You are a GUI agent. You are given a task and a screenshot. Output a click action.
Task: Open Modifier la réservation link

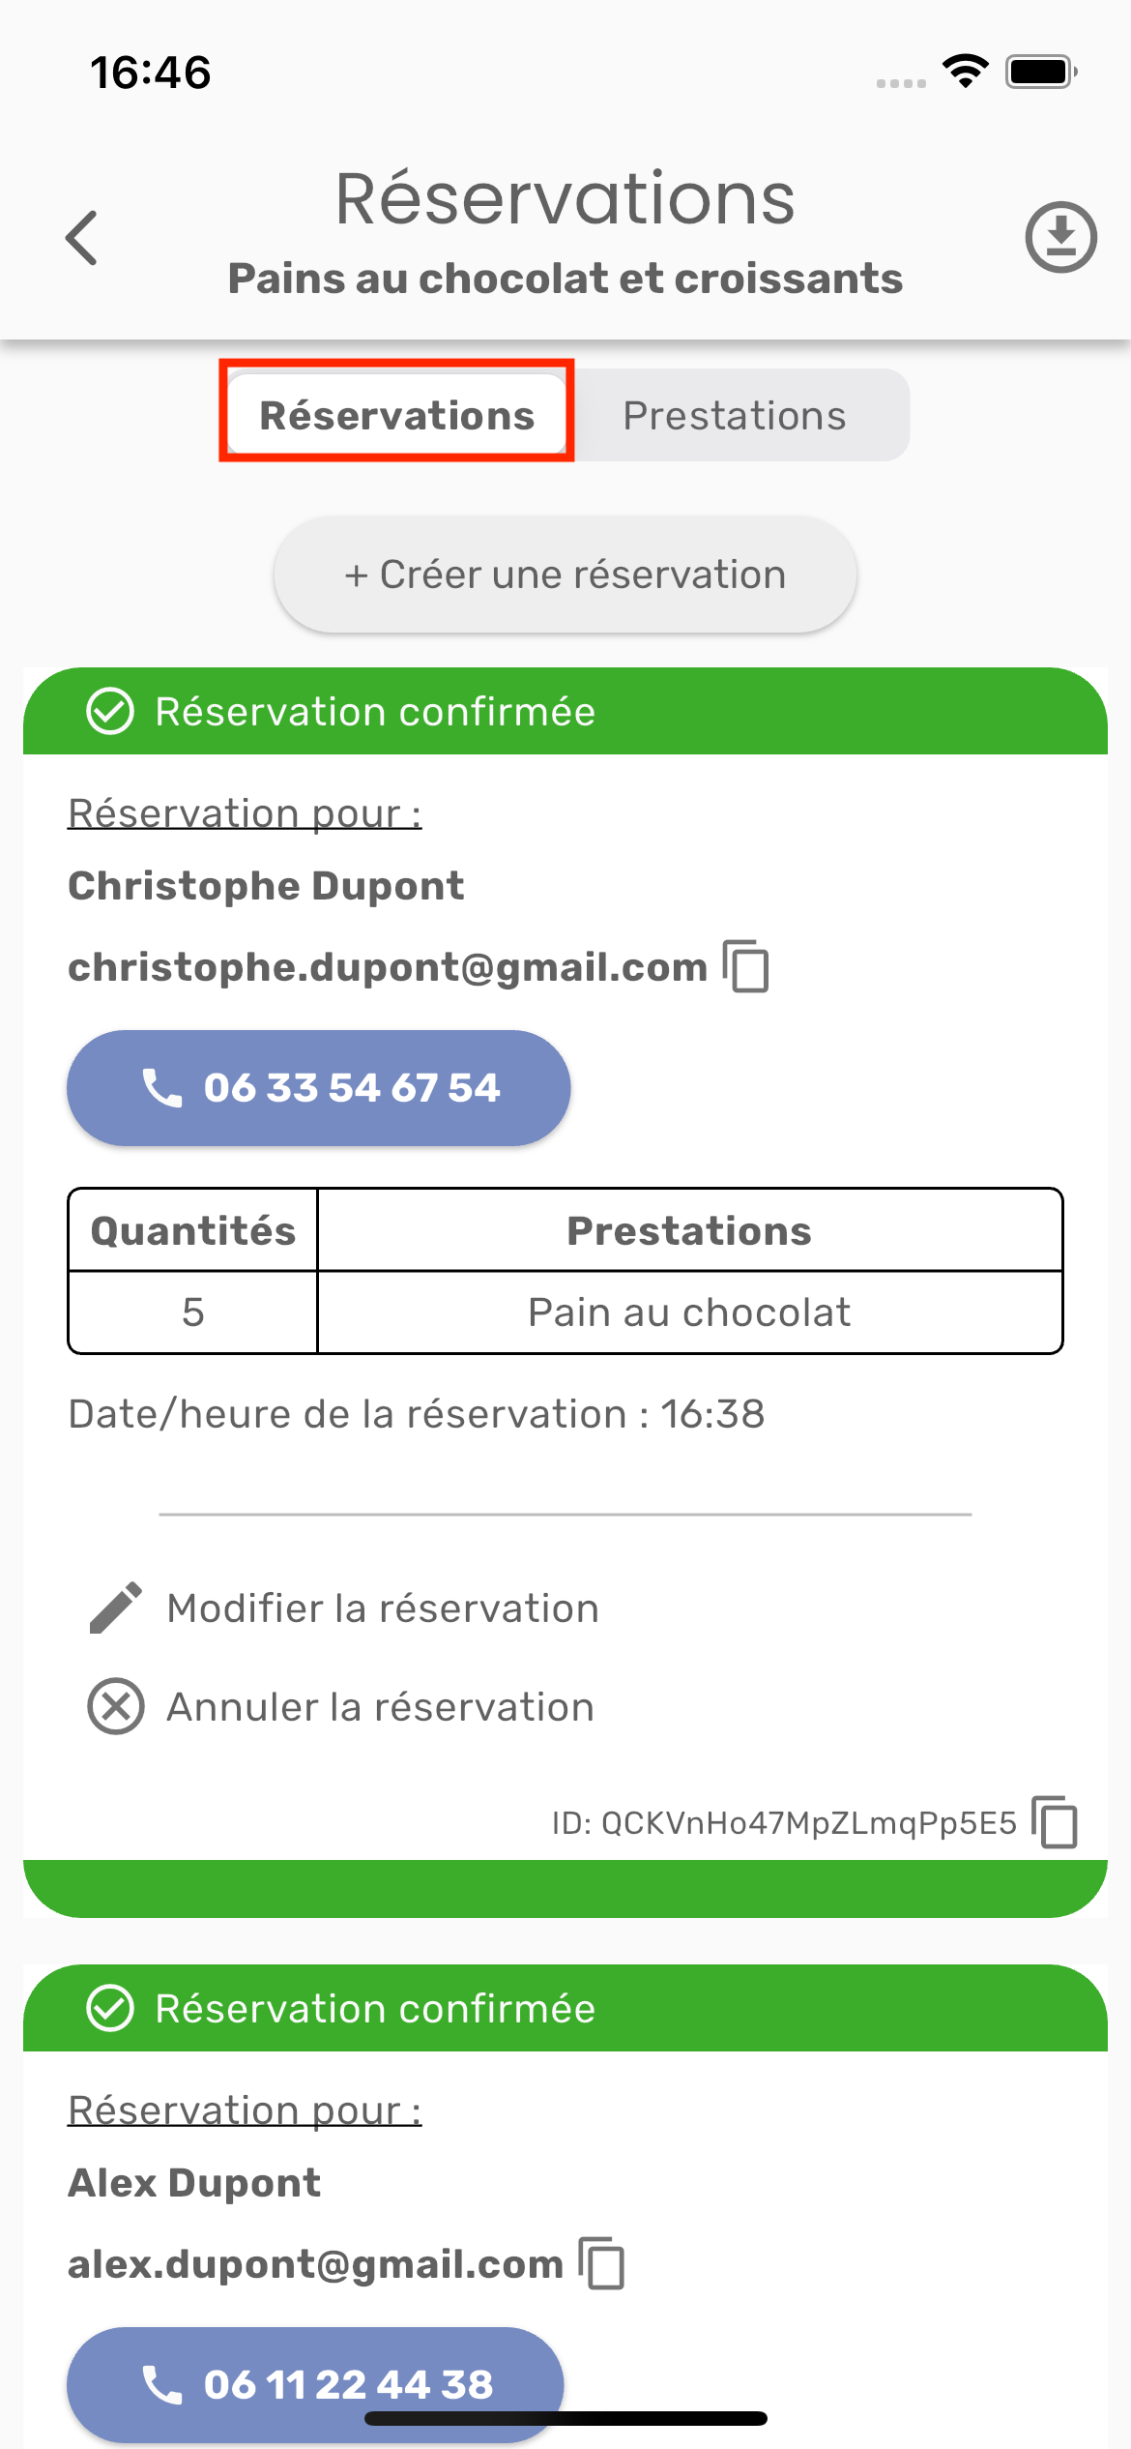[383, 1608]
